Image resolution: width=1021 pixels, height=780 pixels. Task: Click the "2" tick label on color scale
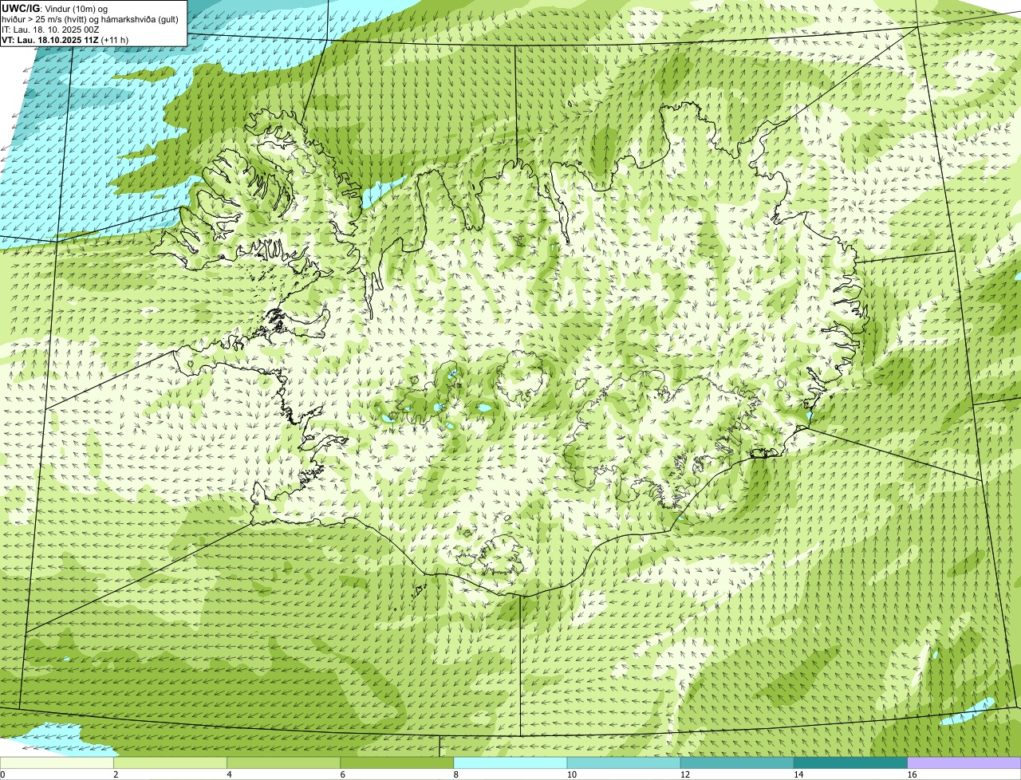pyautogui.click(x=116, y=774)
